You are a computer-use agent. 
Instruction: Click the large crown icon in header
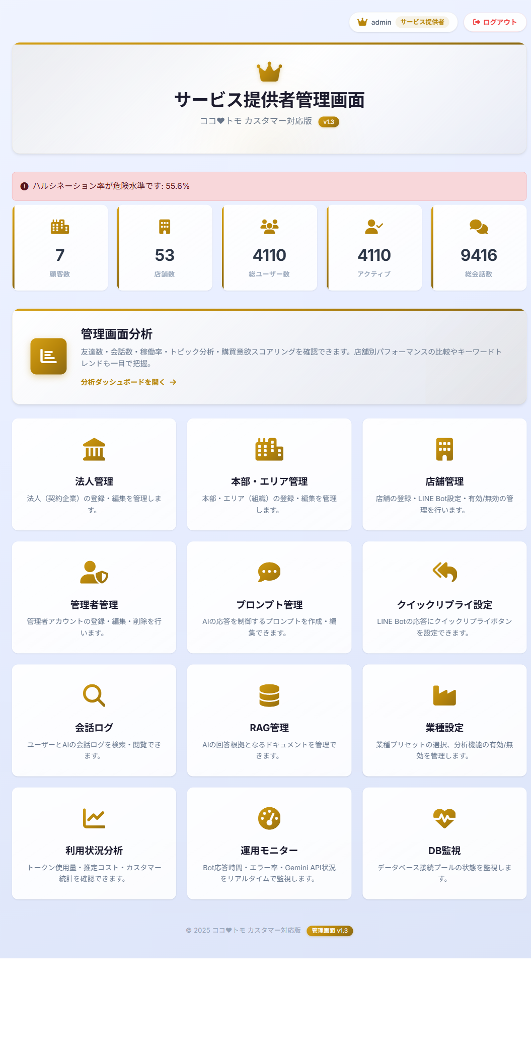(269, 72)
